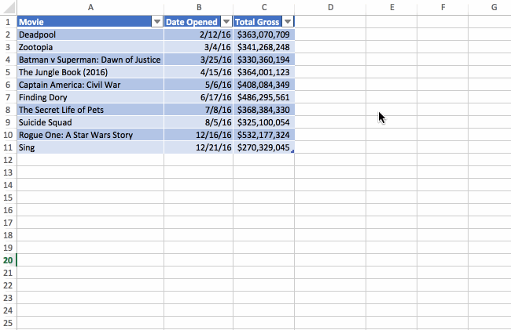Select the $368,384,330 gross cell
The image size is (511, 330).
264,110
